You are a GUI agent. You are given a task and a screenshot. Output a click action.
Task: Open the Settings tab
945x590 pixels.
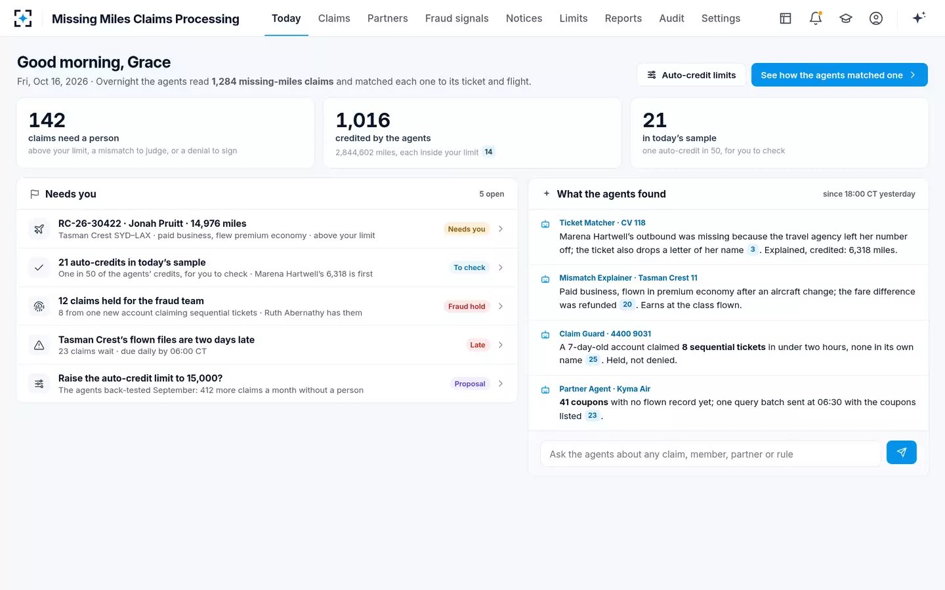tap(721, 18)
